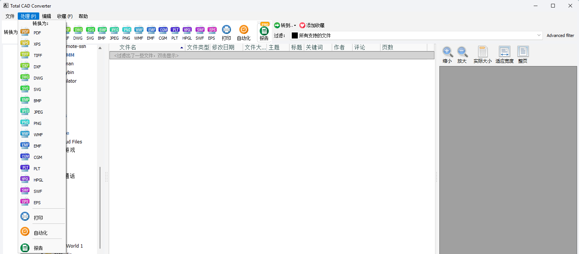The width and height of the screenshot is (579, 254).
Task: Click the 关键词 column header
Action: point(318,47)
